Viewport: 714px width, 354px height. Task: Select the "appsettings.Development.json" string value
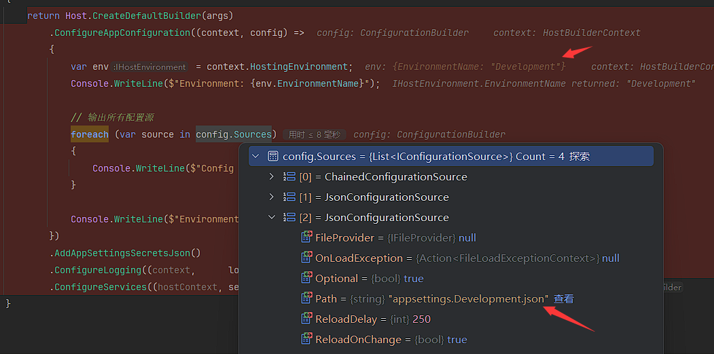click(x=468, y=299)
